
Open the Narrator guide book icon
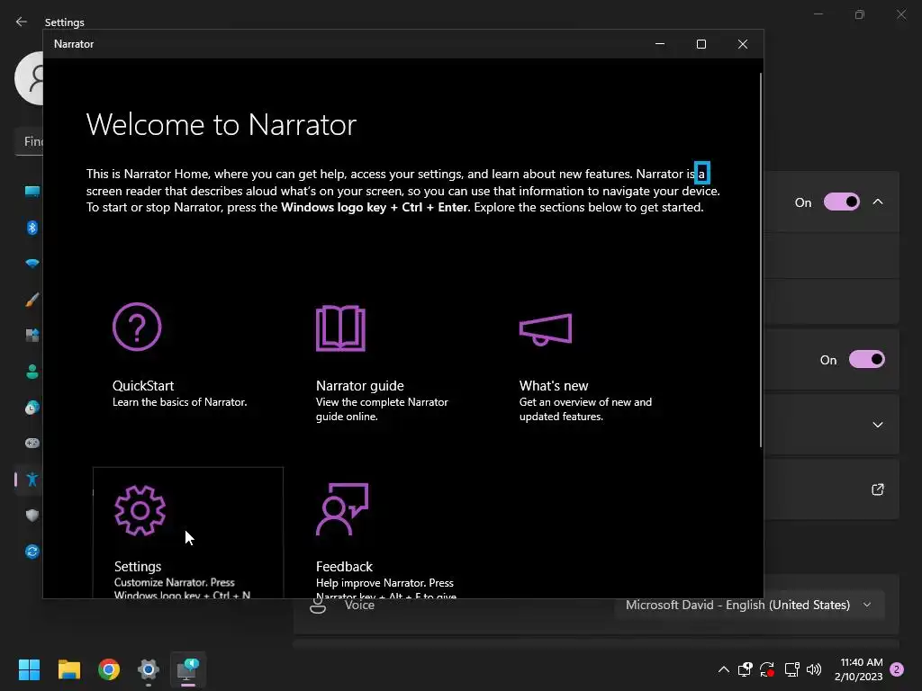click(340, 328)
